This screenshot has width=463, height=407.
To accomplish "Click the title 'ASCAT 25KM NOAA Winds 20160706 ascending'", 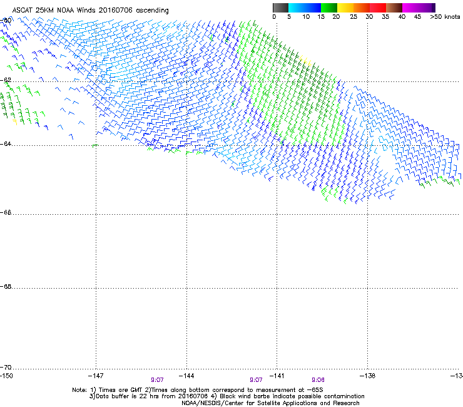I will [x=90, y=11].
